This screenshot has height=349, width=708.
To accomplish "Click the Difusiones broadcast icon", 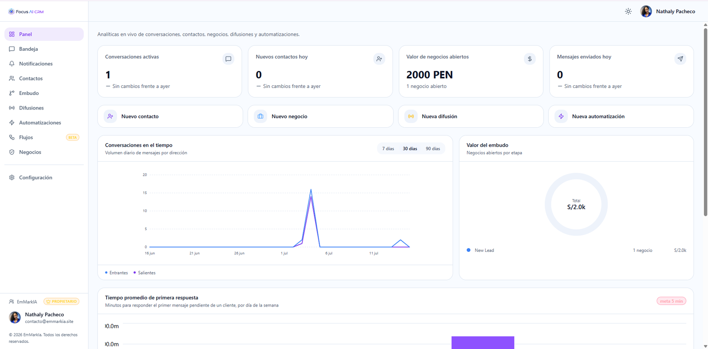I will click(12, 108).
